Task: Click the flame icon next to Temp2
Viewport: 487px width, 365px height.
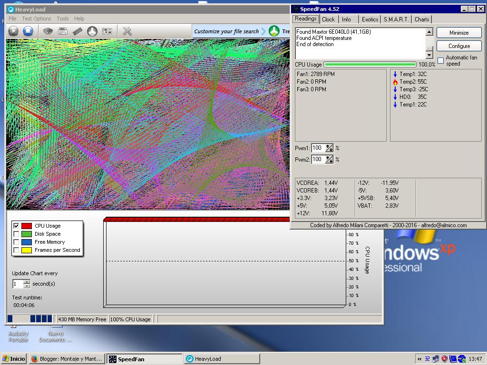Action: pos(395,82)
